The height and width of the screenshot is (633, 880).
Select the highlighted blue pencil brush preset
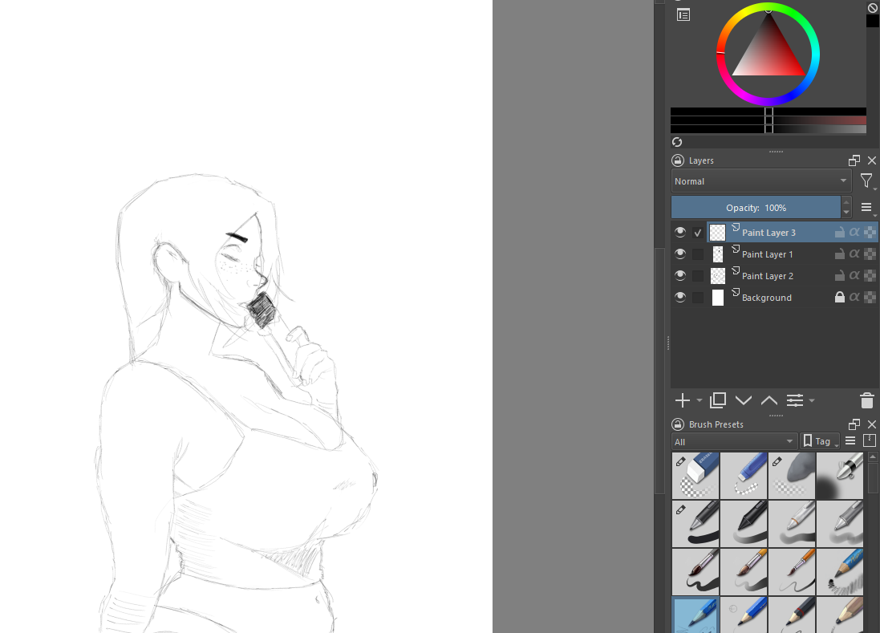tap(695, 615)
